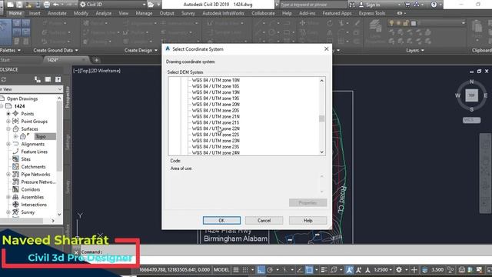
Task: Click the coordinate list scroll-up arrow
Action: 321,81
